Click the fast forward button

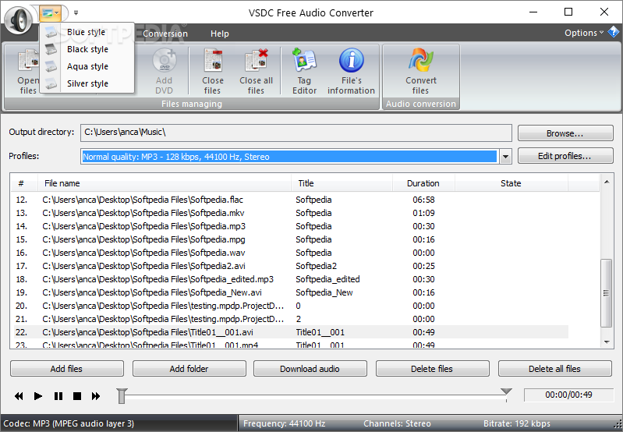(x=96, y=396)
